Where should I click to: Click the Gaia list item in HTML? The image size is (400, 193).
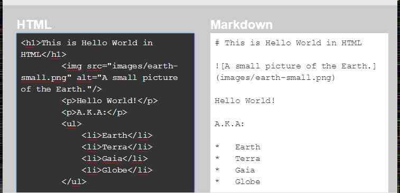(x=115, y=158)
